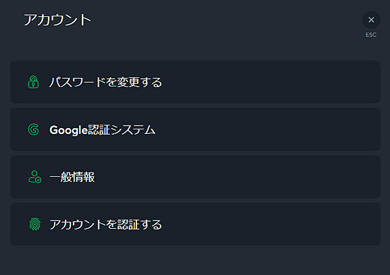Screen dimensions: 390x275
Task: Open パスワードを変更する menu entry
Action: point(195,82)
